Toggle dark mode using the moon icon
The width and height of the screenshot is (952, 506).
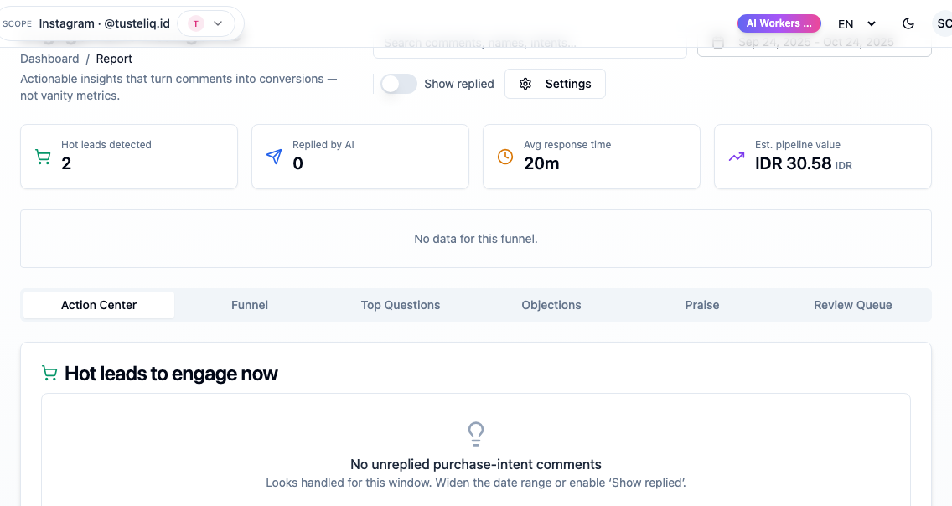click(x=908, y=23)
